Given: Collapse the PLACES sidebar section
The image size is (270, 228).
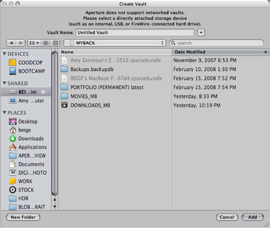Looking at the screenshot, I should point(4,112).
